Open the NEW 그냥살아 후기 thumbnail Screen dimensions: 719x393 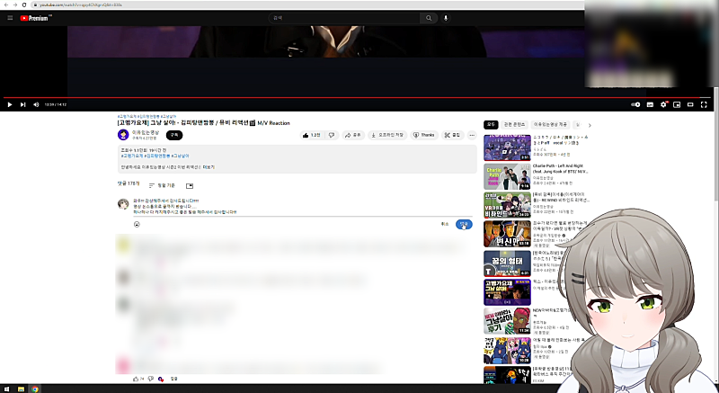point(507,321)
